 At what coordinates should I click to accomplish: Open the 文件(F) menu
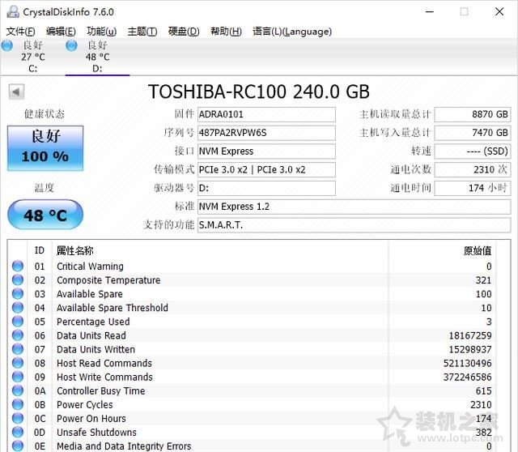click(x=21, y=32)
